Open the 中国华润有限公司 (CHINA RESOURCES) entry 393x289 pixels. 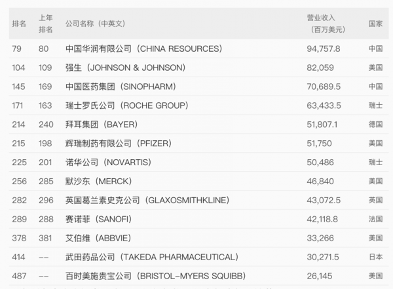(144, 48)
